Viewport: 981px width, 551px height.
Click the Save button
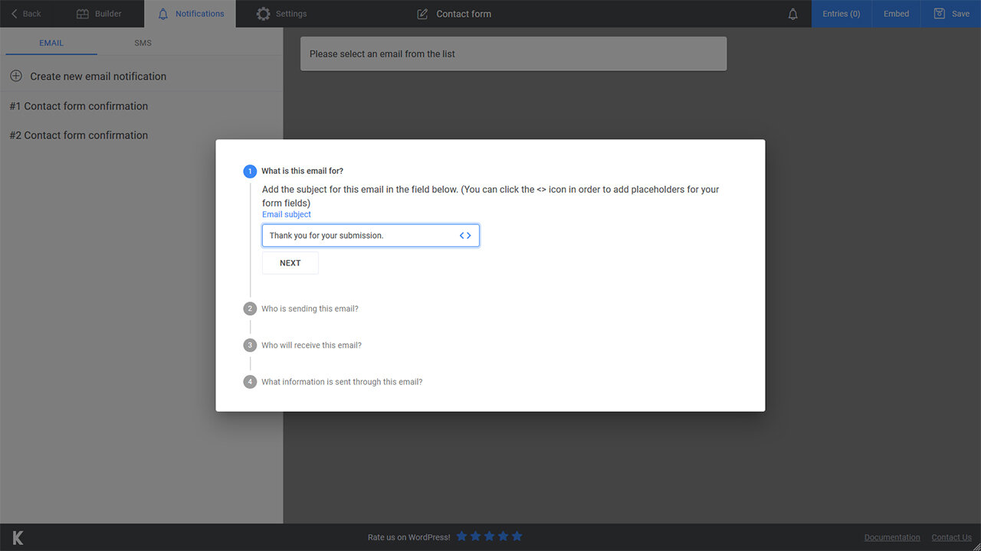(951, 14)
